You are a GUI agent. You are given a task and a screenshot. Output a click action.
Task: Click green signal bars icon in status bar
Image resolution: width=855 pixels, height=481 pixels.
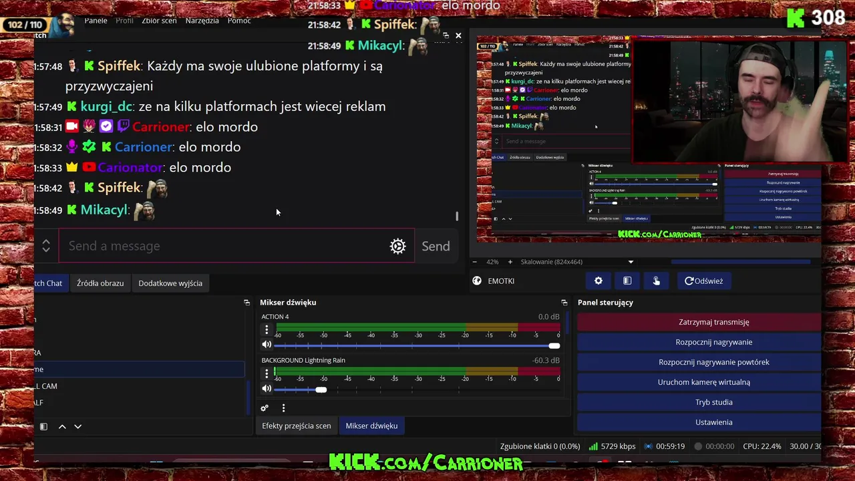(x=593, y=446)
